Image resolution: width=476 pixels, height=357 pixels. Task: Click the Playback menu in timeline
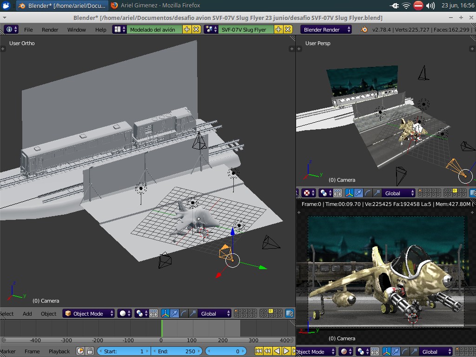point(59,351)
